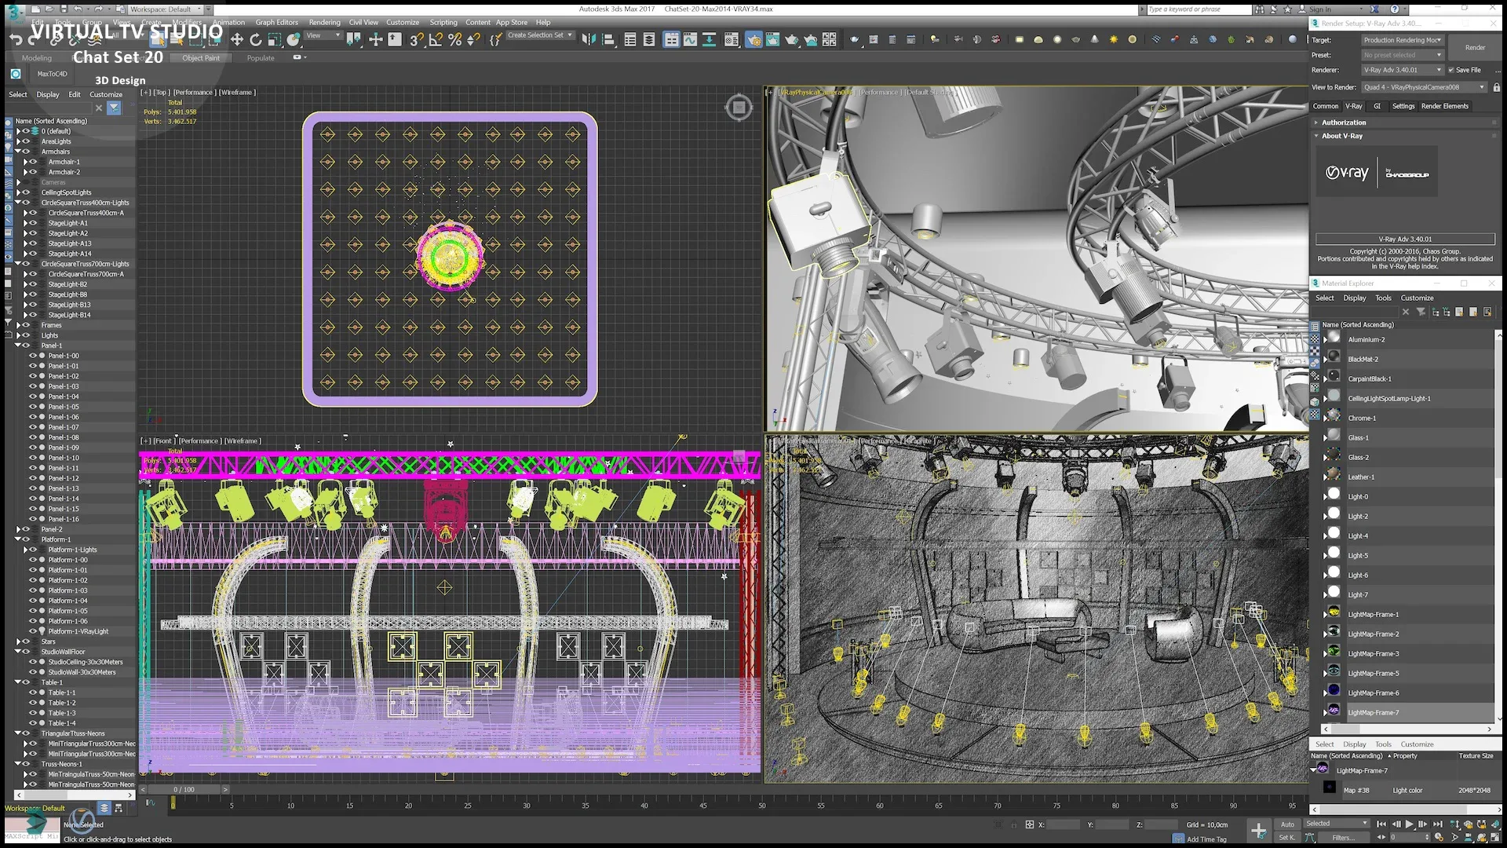This screenshot has height=848, width=1507.
Task: Click the Object Paint tool icon
Action: coord(200,57)
